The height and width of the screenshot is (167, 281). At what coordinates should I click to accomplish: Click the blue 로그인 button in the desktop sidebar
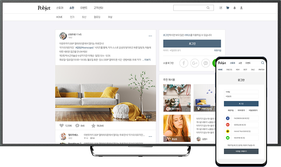click(x=192, y=44)
